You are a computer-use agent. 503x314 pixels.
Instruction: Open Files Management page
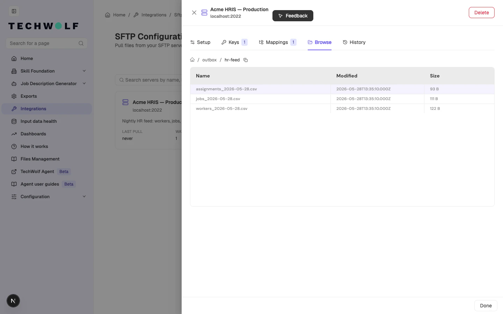[x=46, y=159]
